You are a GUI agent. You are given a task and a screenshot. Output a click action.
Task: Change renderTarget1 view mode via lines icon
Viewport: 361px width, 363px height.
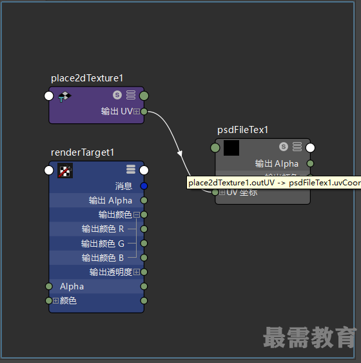click(131, 169)
